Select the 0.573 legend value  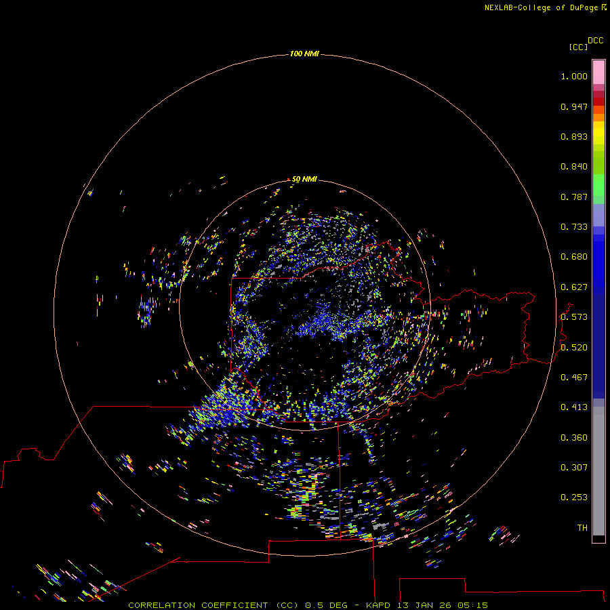point(574,317)
